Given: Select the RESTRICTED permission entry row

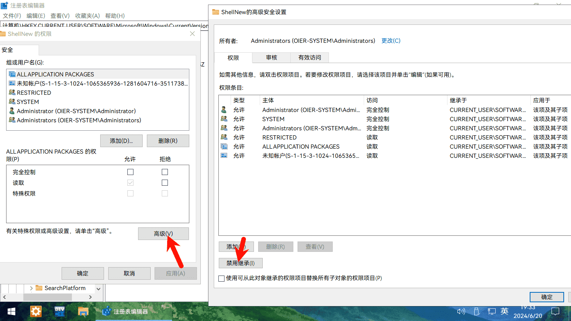Looking at the screenshot, I should [279, 138].
